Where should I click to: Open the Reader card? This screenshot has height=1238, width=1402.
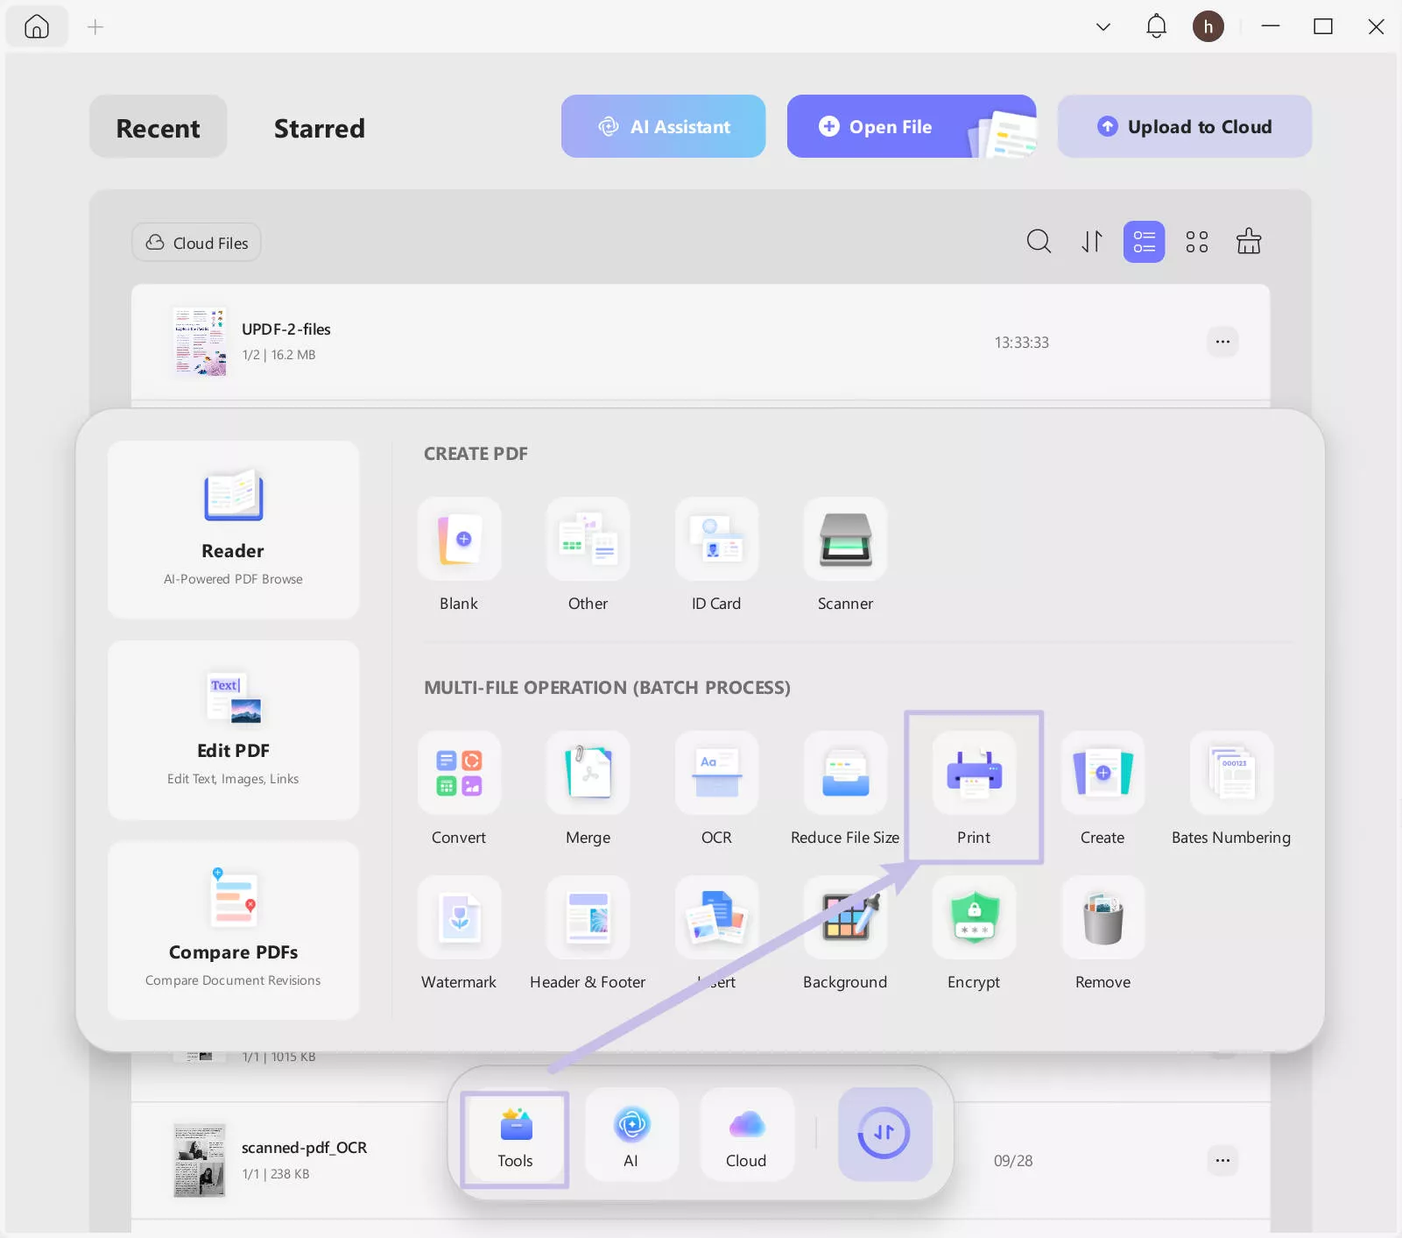(233, 529)
